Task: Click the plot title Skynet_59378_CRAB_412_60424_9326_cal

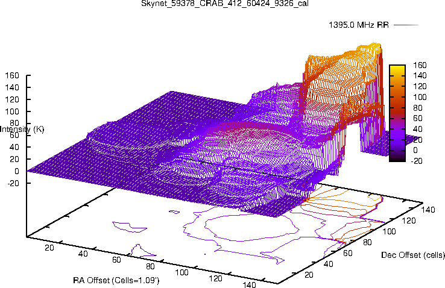Action: [222, 5]
